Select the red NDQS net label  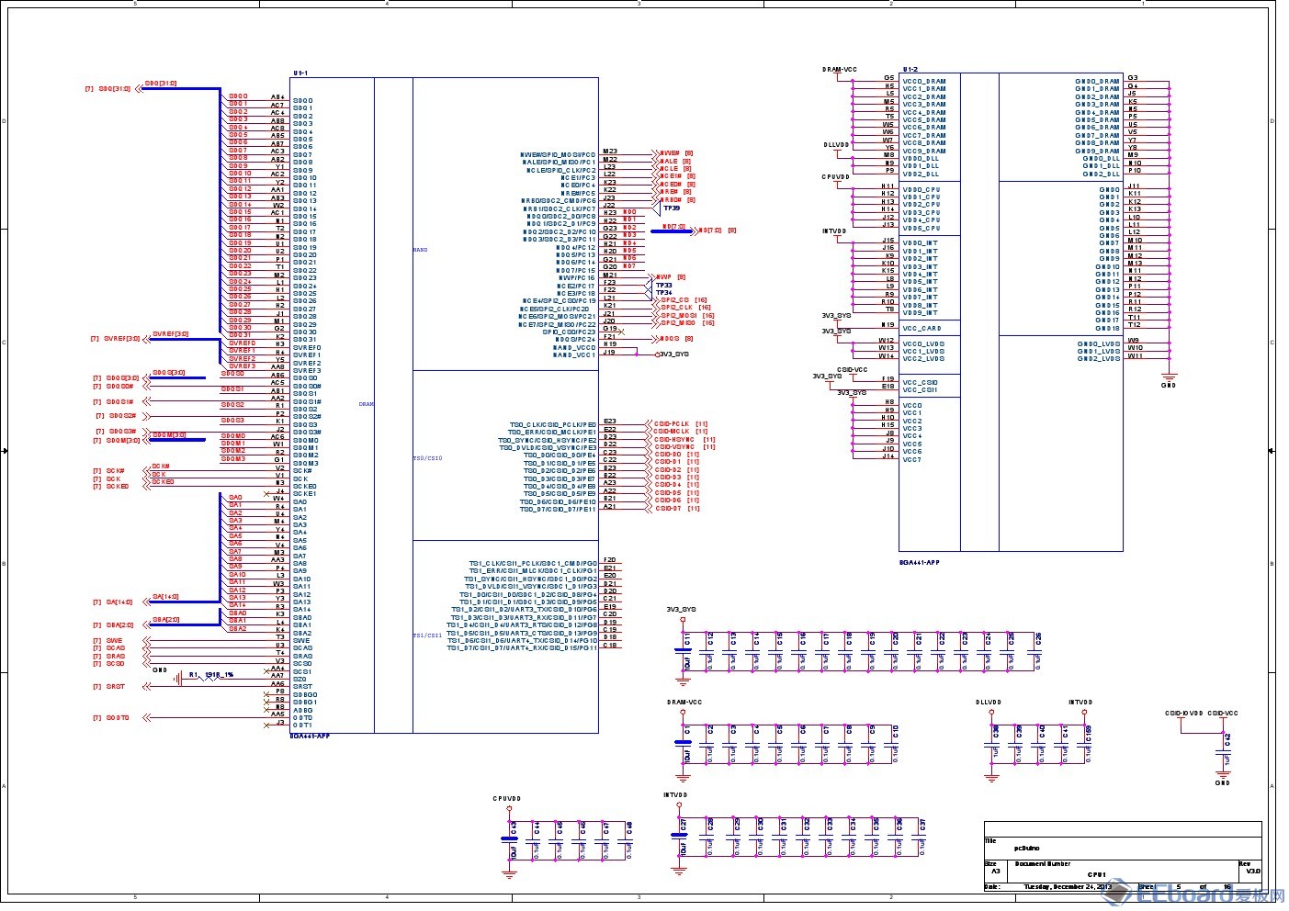click(x=670, y=339)
